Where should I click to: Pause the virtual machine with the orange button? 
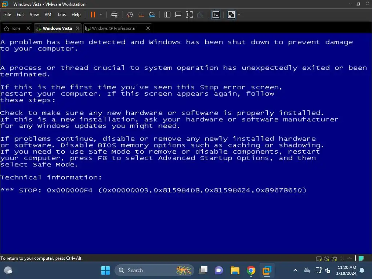click(x=93, y=15)
